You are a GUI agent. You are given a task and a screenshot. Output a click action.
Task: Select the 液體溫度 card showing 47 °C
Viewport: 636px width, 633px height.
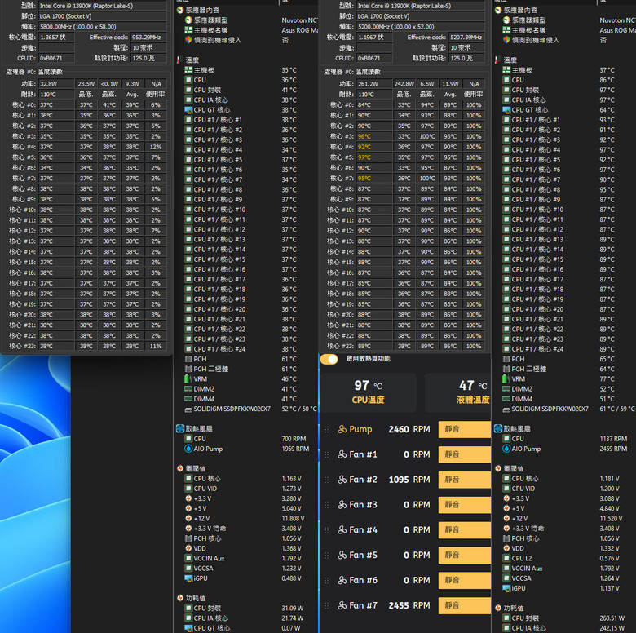coord(458,392)
